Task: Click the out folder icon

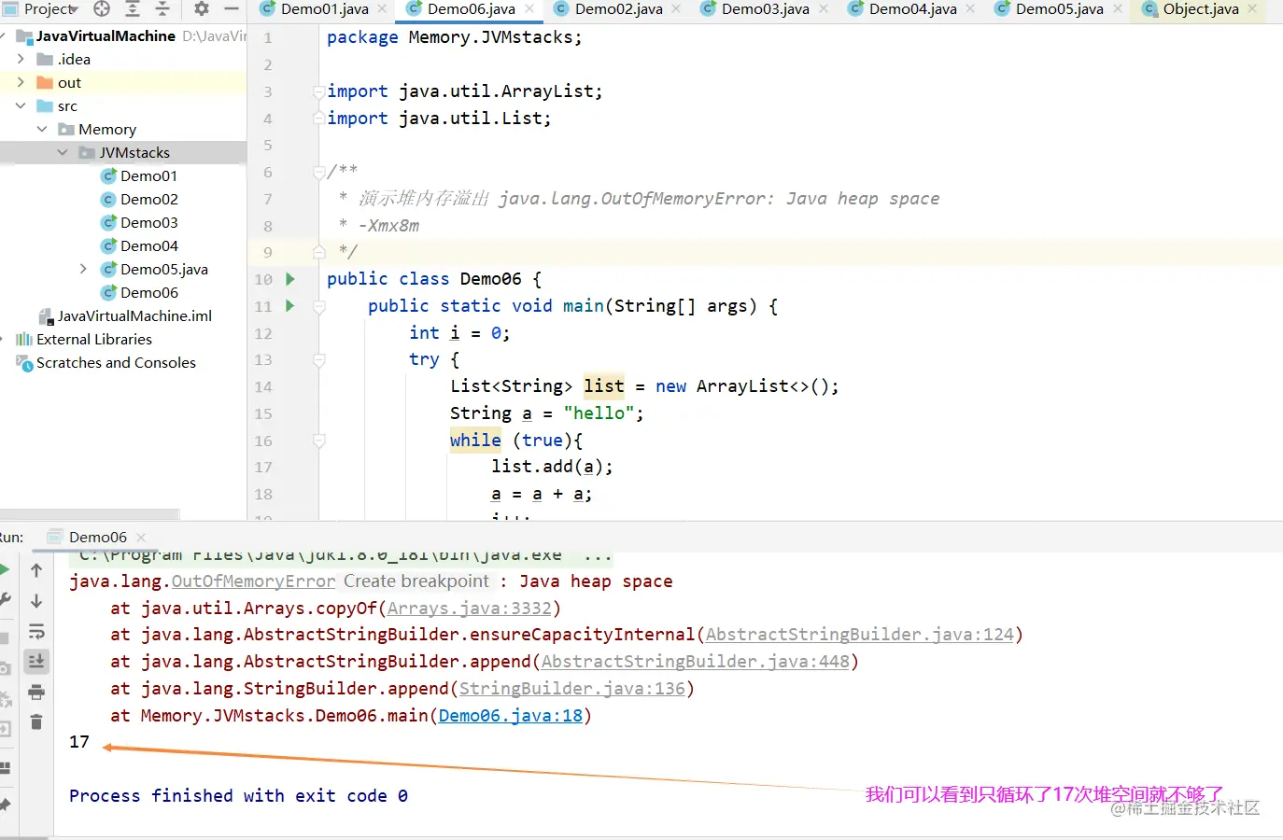Action: 45,82
